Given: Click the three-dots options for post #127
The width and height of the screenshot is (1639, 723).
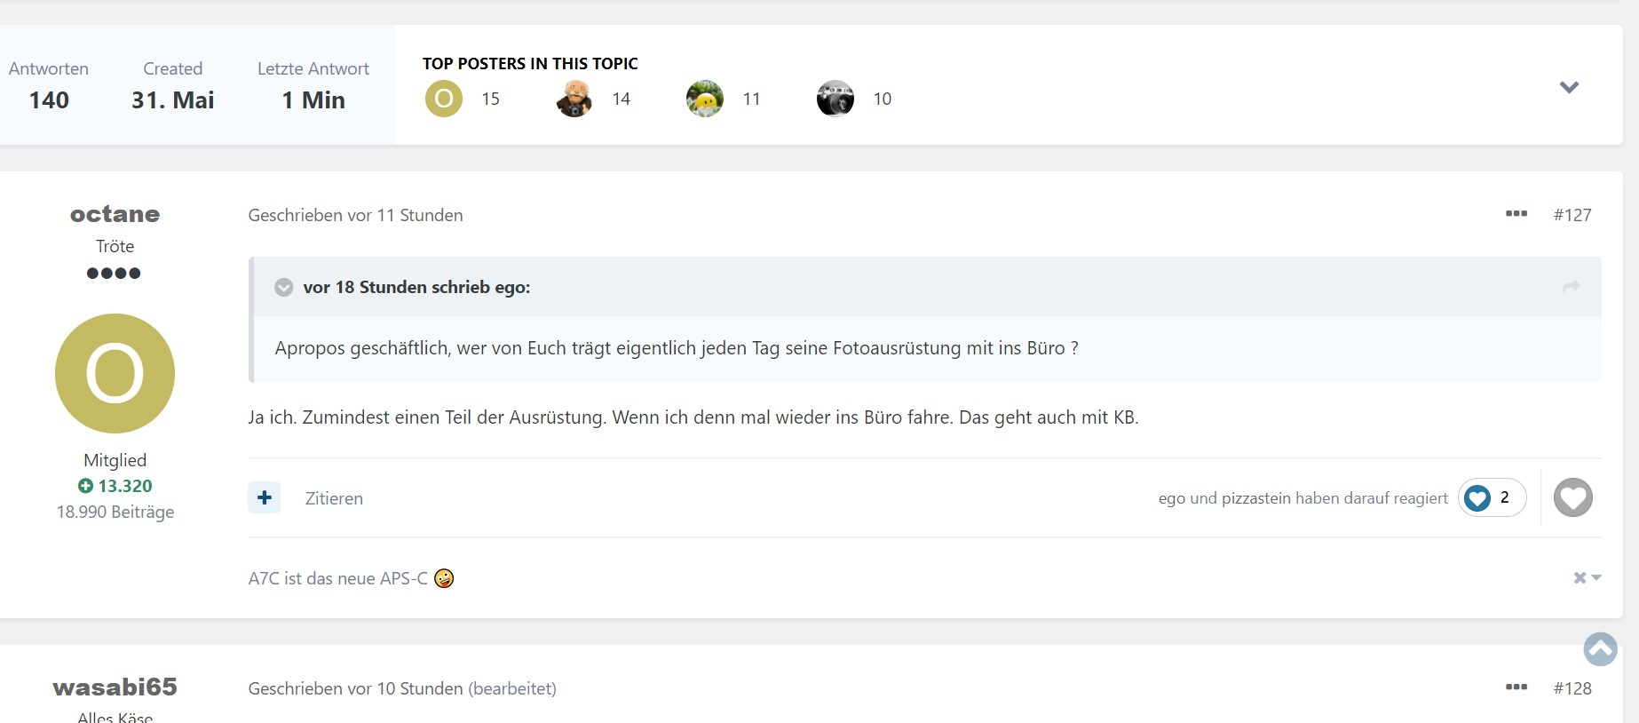Looking at the screenshot, I should (x=1516, y=214).
